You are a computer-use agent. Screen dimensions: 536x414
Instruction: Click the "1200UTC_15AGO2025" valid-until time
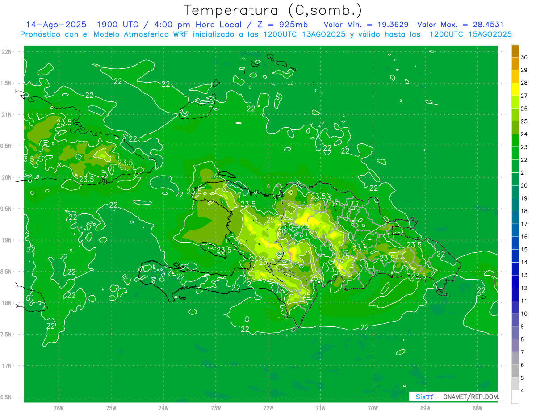tap(470, 34)
